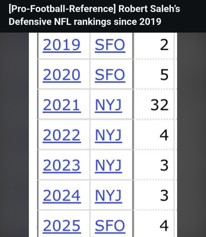Open the 2022 season link

click(x=62, y=135)
